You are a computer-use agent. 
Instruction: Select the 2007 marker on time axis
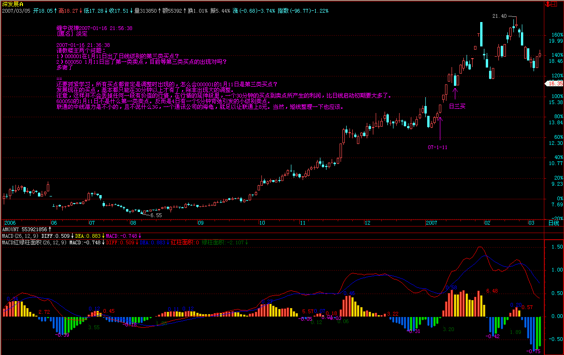pos(431,223)
